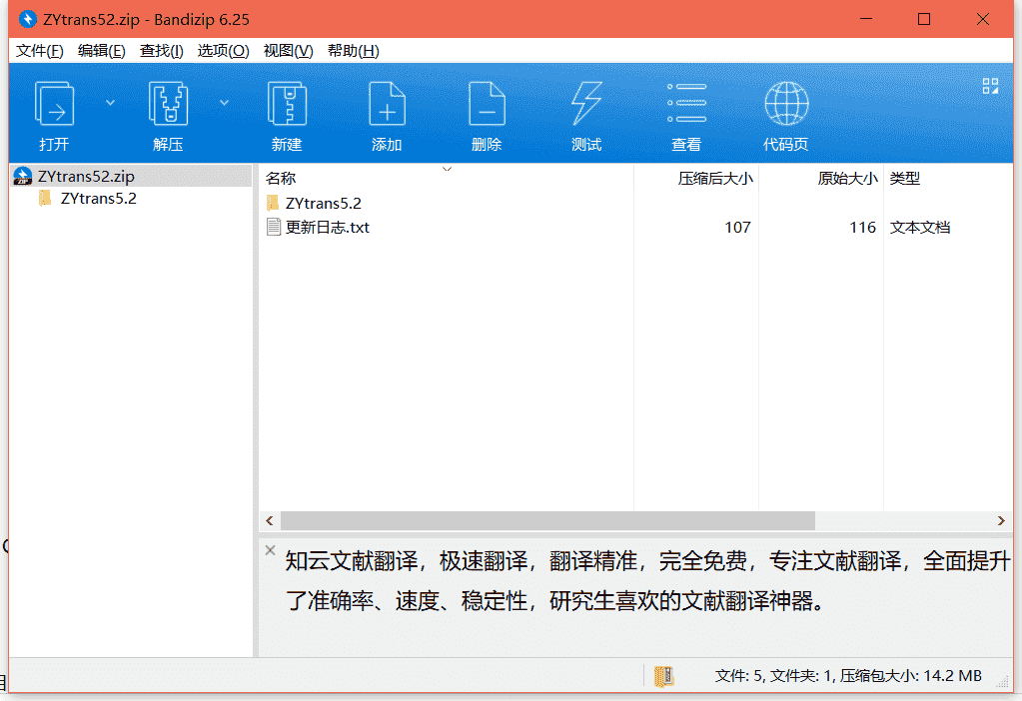Open the 文件(F) menu

(39, 51)
